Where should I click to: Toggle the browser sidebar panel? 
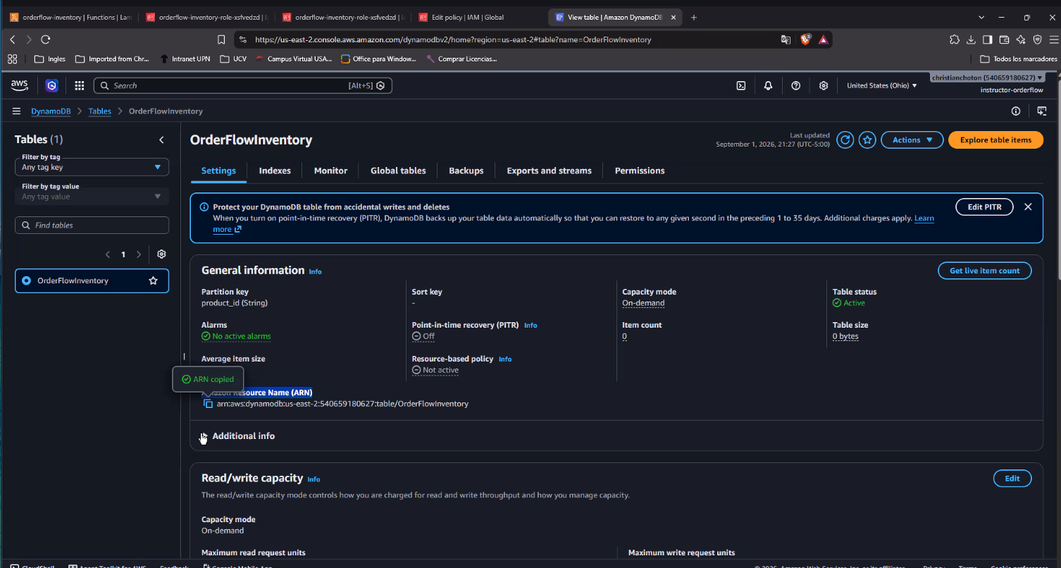point(988,39)
